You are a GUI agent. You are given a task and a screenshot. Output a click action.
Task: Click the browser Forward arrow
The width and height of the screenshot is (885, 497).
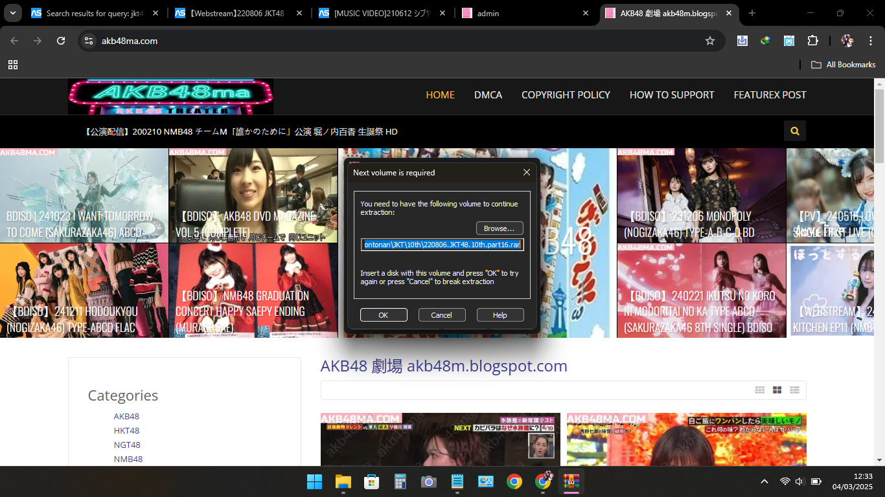pyautogui.click(x=38, y=41)
